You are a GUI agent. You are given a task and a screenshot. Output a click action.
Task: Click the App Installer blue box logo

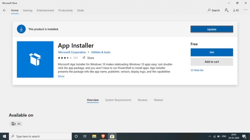tap(35, 59)
